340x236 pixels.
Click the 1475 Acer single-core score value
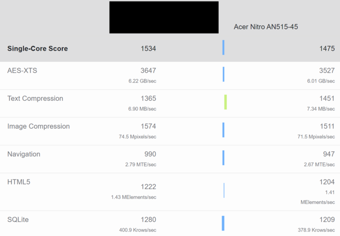[327, 49]
